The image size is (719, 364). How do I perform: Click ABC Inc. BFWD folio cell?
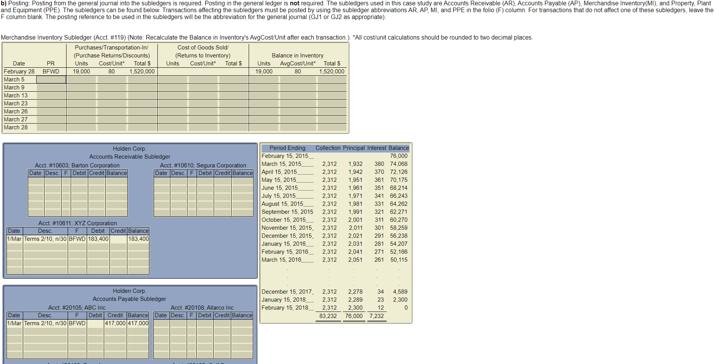(77, 323)
